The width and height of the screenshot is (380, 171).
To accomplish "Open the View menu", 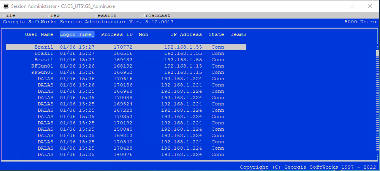I will click(53, 15).
